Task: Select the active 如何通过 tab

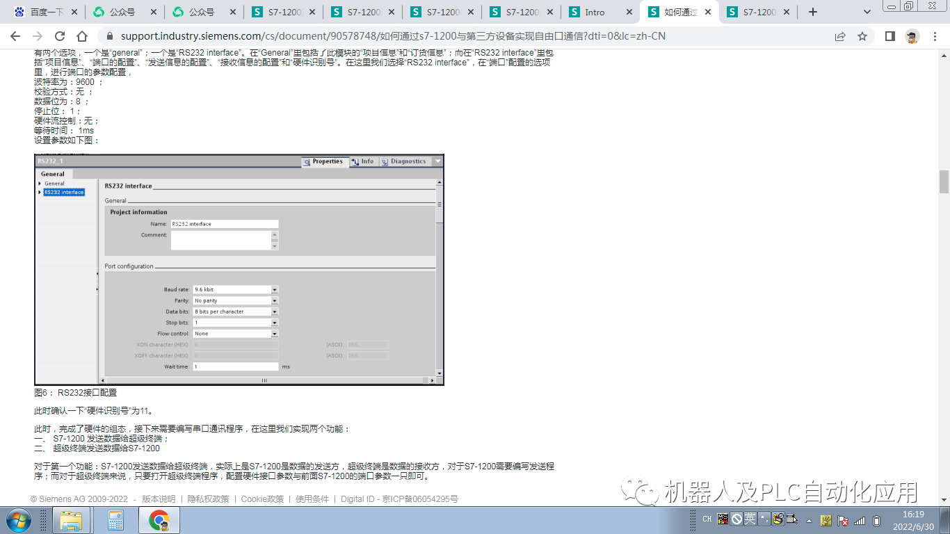Action: point(680,12)
